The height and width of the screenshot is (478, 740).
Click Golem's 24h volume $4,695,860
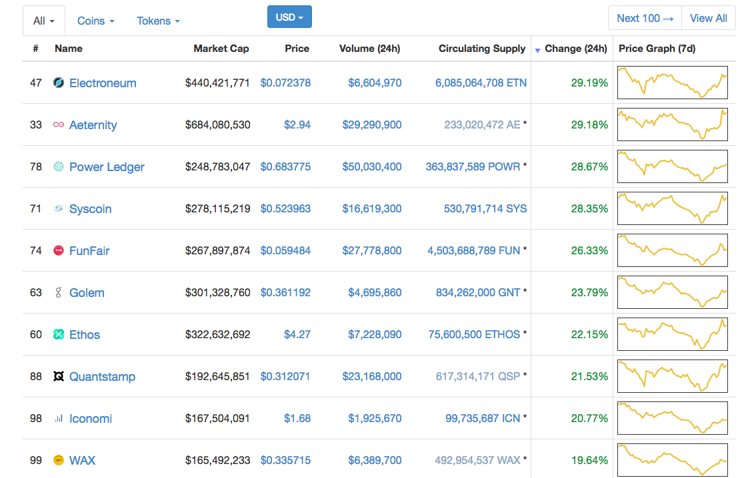[375, 293]
